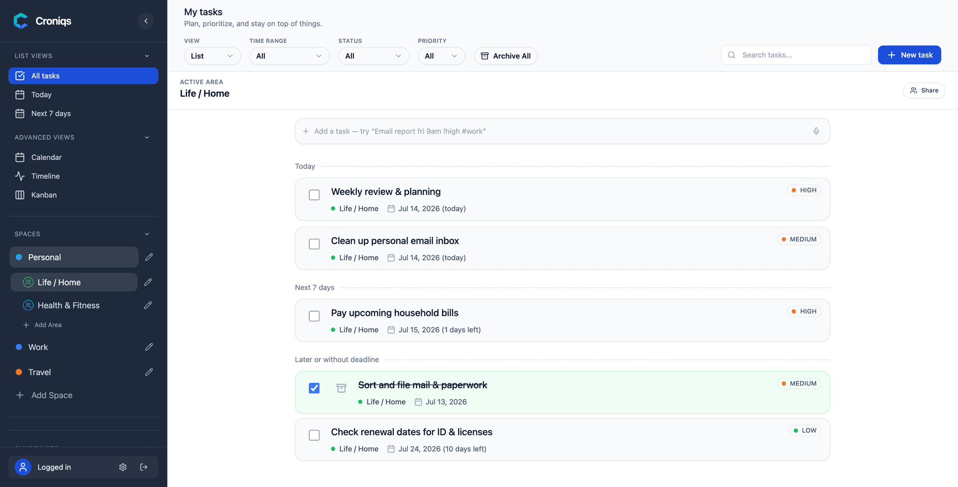Open the Status filter dropdown
Screen dimensions: 958x487
click(374, 56)
